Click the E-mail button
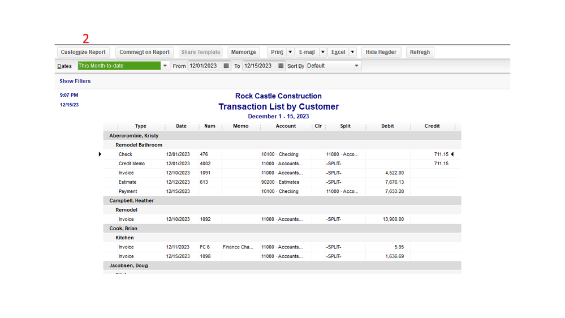 click(x=307, y=52)
